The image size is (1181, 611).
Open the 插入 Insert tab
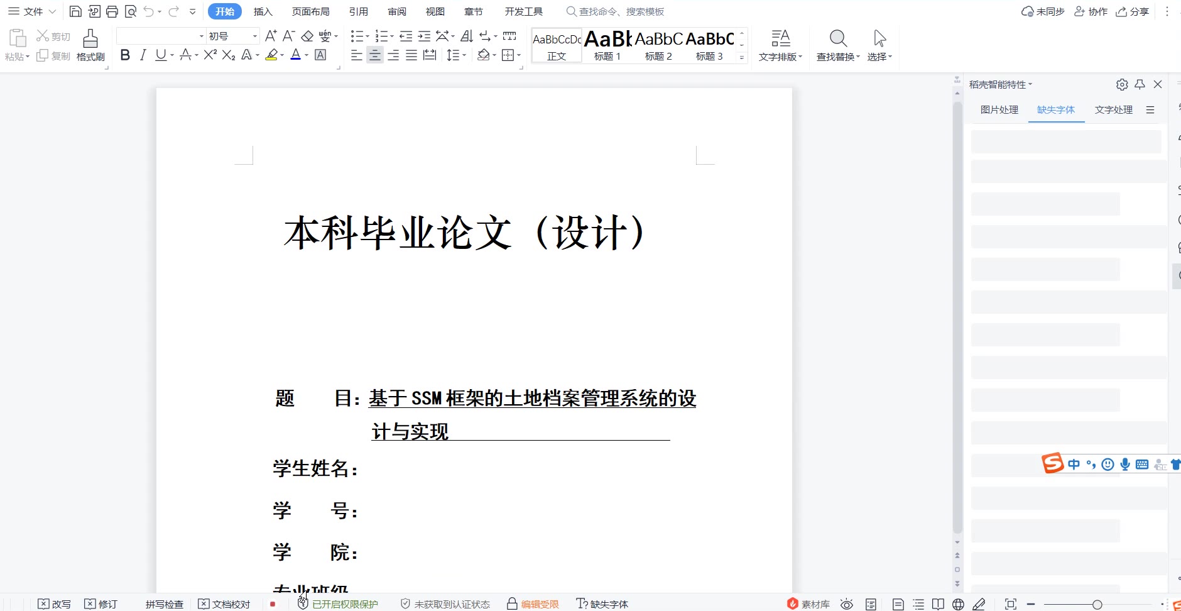(x=263, y=11)
